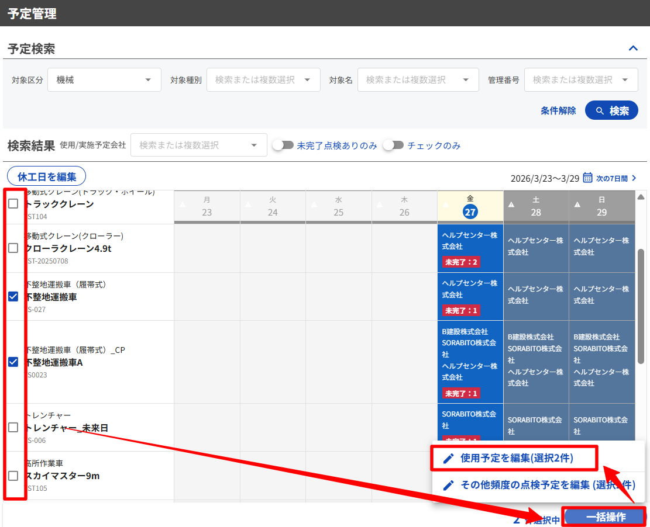
Task: Check the トラッククレーン row checkbox
Action: 13,204
